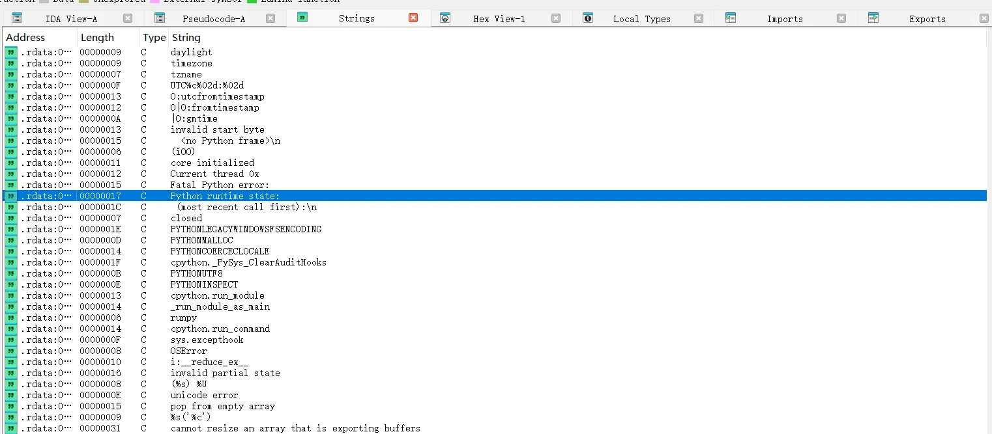This screenshot has width=992, height=434.
Task: Click string icon of daylight row
Action: (x=11, y=52)
